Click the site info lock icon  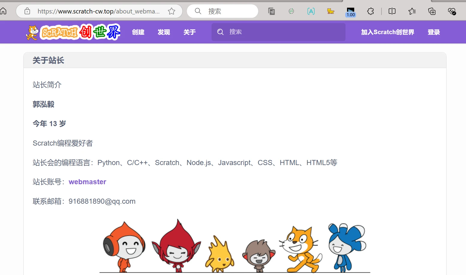(x=27, y=11)
